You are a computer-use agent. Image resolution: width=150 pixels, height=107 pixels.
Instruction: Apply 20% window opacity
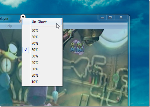(42, 76)
